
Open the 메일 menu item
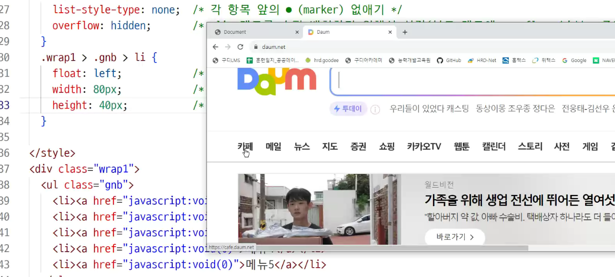click(x=273, y=147)
